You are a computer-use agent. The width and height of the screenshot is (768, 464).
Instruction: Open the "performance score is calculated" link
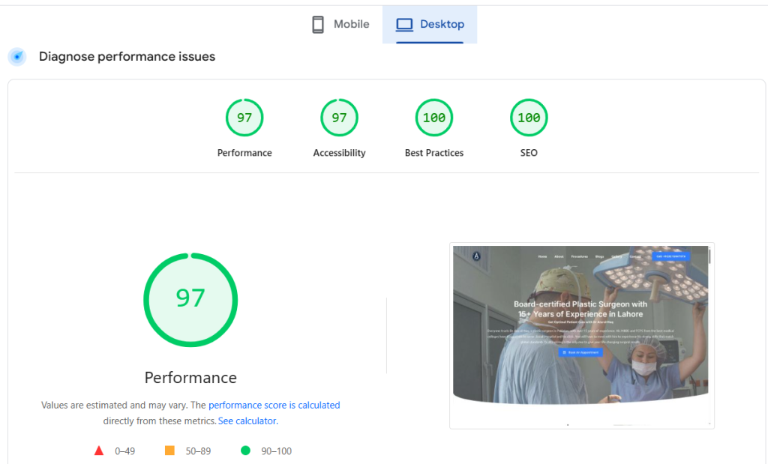pyautogui.click(x=274, y=405)
